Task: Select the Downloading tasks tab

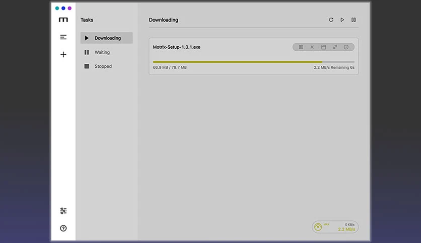Action: point(107,38)
